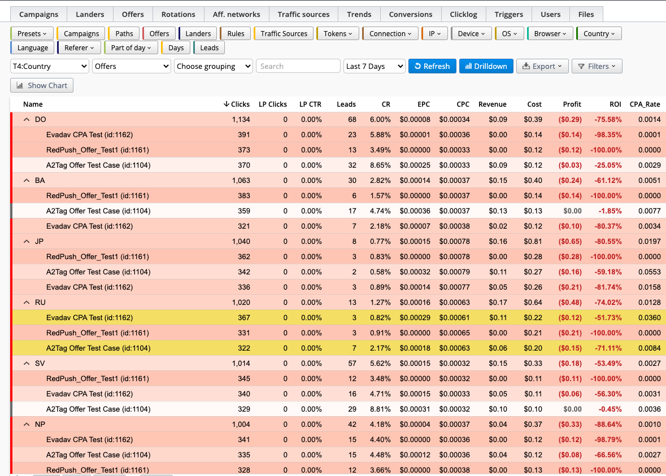Viewport: 666px width, 476px height.
Task: Collapse the DO country group
Action: click(x=27, y=119)
